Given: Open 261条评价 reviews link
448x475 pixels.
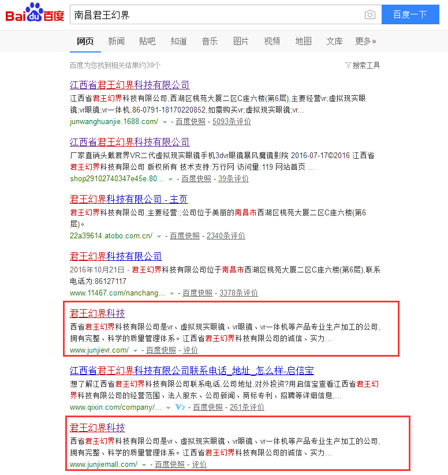Looking at the screenshot, I should [247, 407].
